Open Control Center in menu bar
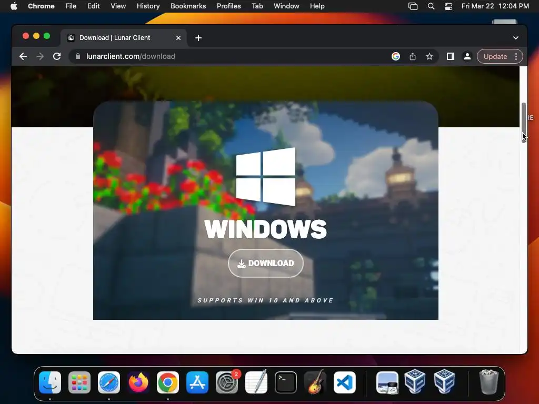Image resolution: width=539 pixels, height=404 pixels. 448,6
